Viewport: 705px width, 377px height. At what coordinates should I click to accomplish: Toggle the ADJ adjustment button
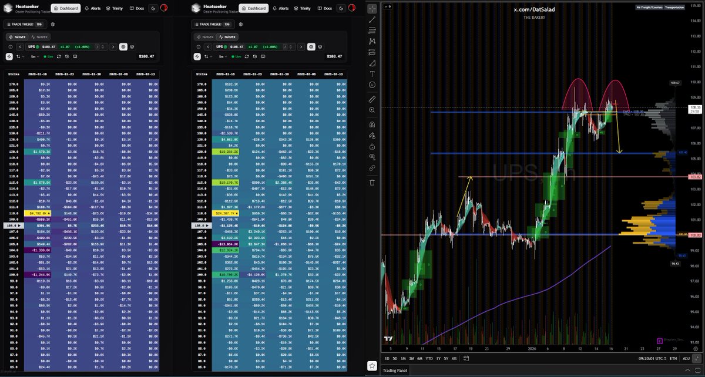[687, 359]
